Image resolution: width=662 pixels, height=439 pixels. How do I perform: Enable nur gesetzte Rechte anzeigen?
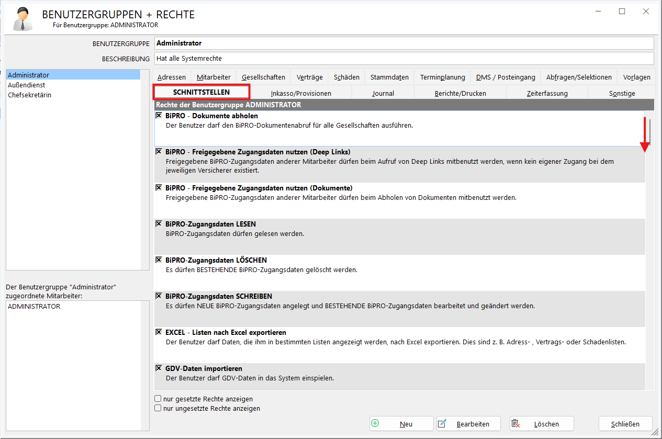pos(158,399)
